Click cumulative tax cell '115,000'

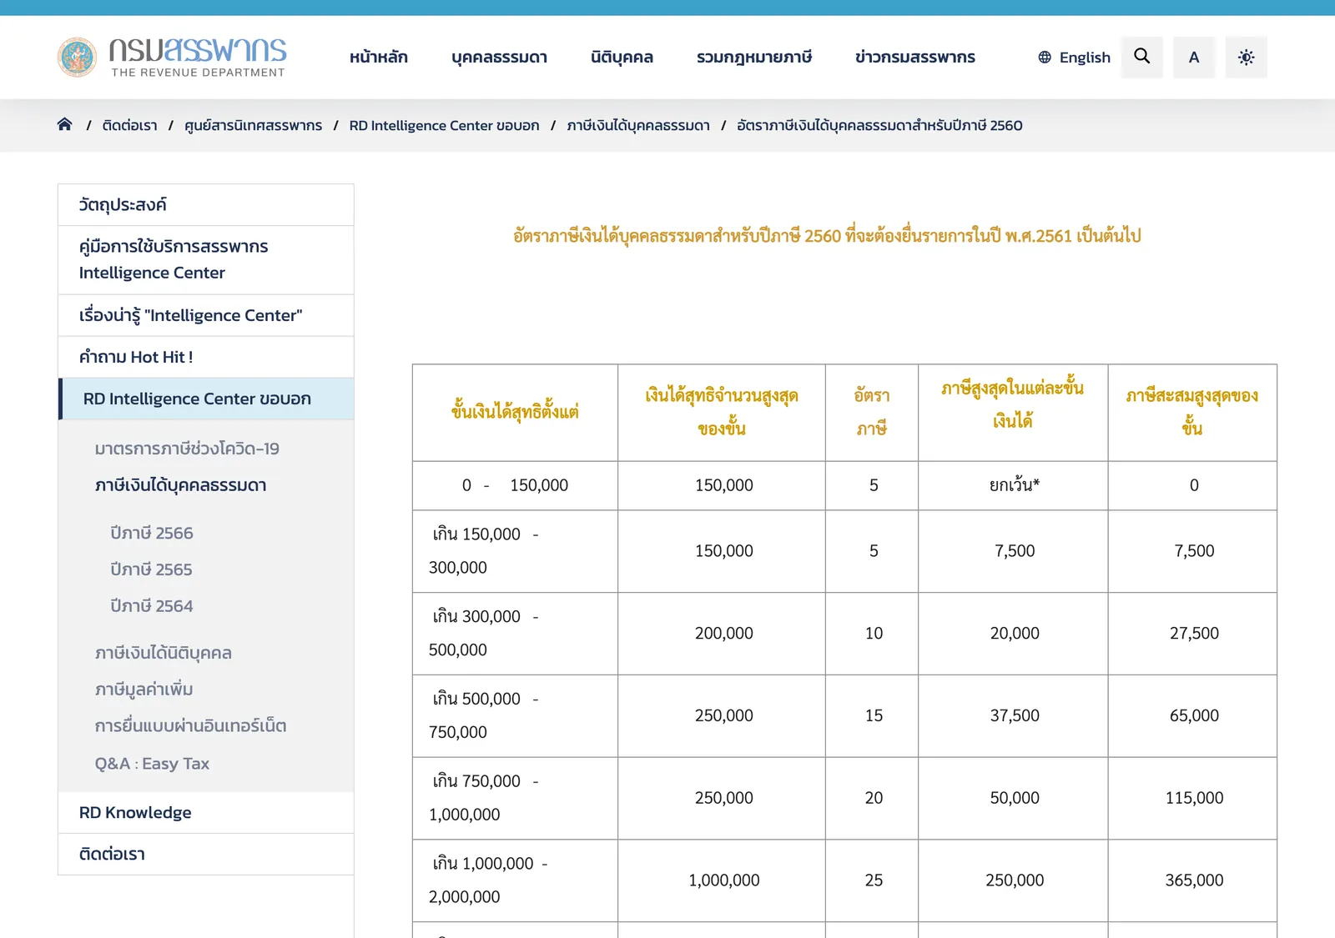(1194, 798)
